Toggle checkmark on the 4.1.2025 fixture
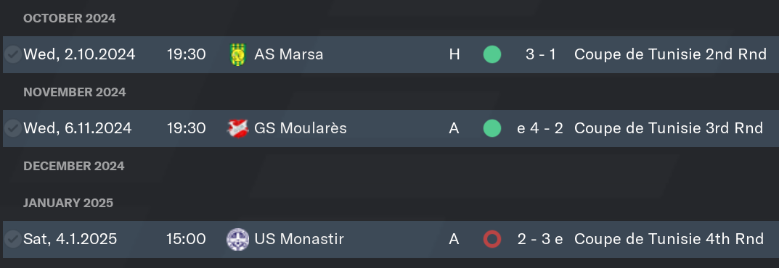 click(x=13, y=239)
